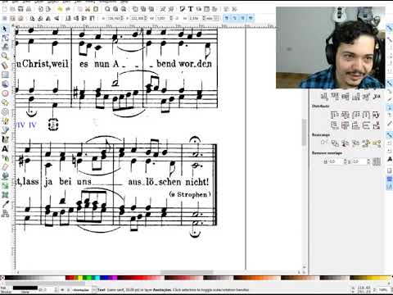Select the Calligraphy tool

(5, 139)
